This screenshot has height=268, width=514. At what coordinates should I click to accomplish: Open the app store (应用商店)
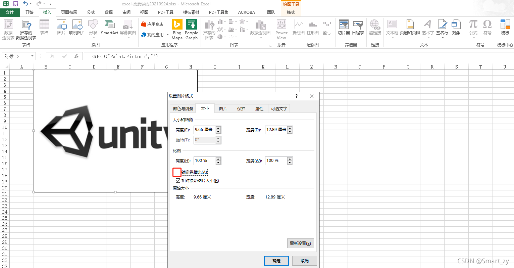[152, 24]
